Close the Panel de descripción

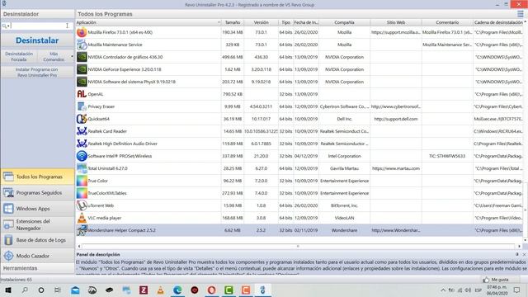(x=524, y=255)
